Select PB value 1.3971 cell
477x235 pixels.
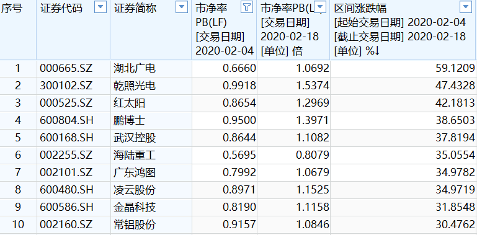293,120
